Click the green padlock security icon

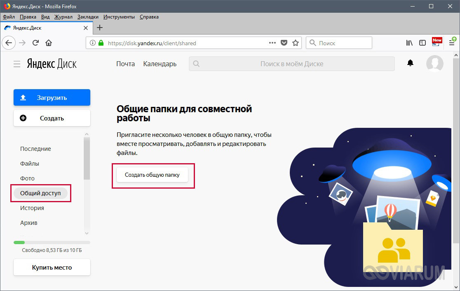click(x=101, y=43)
